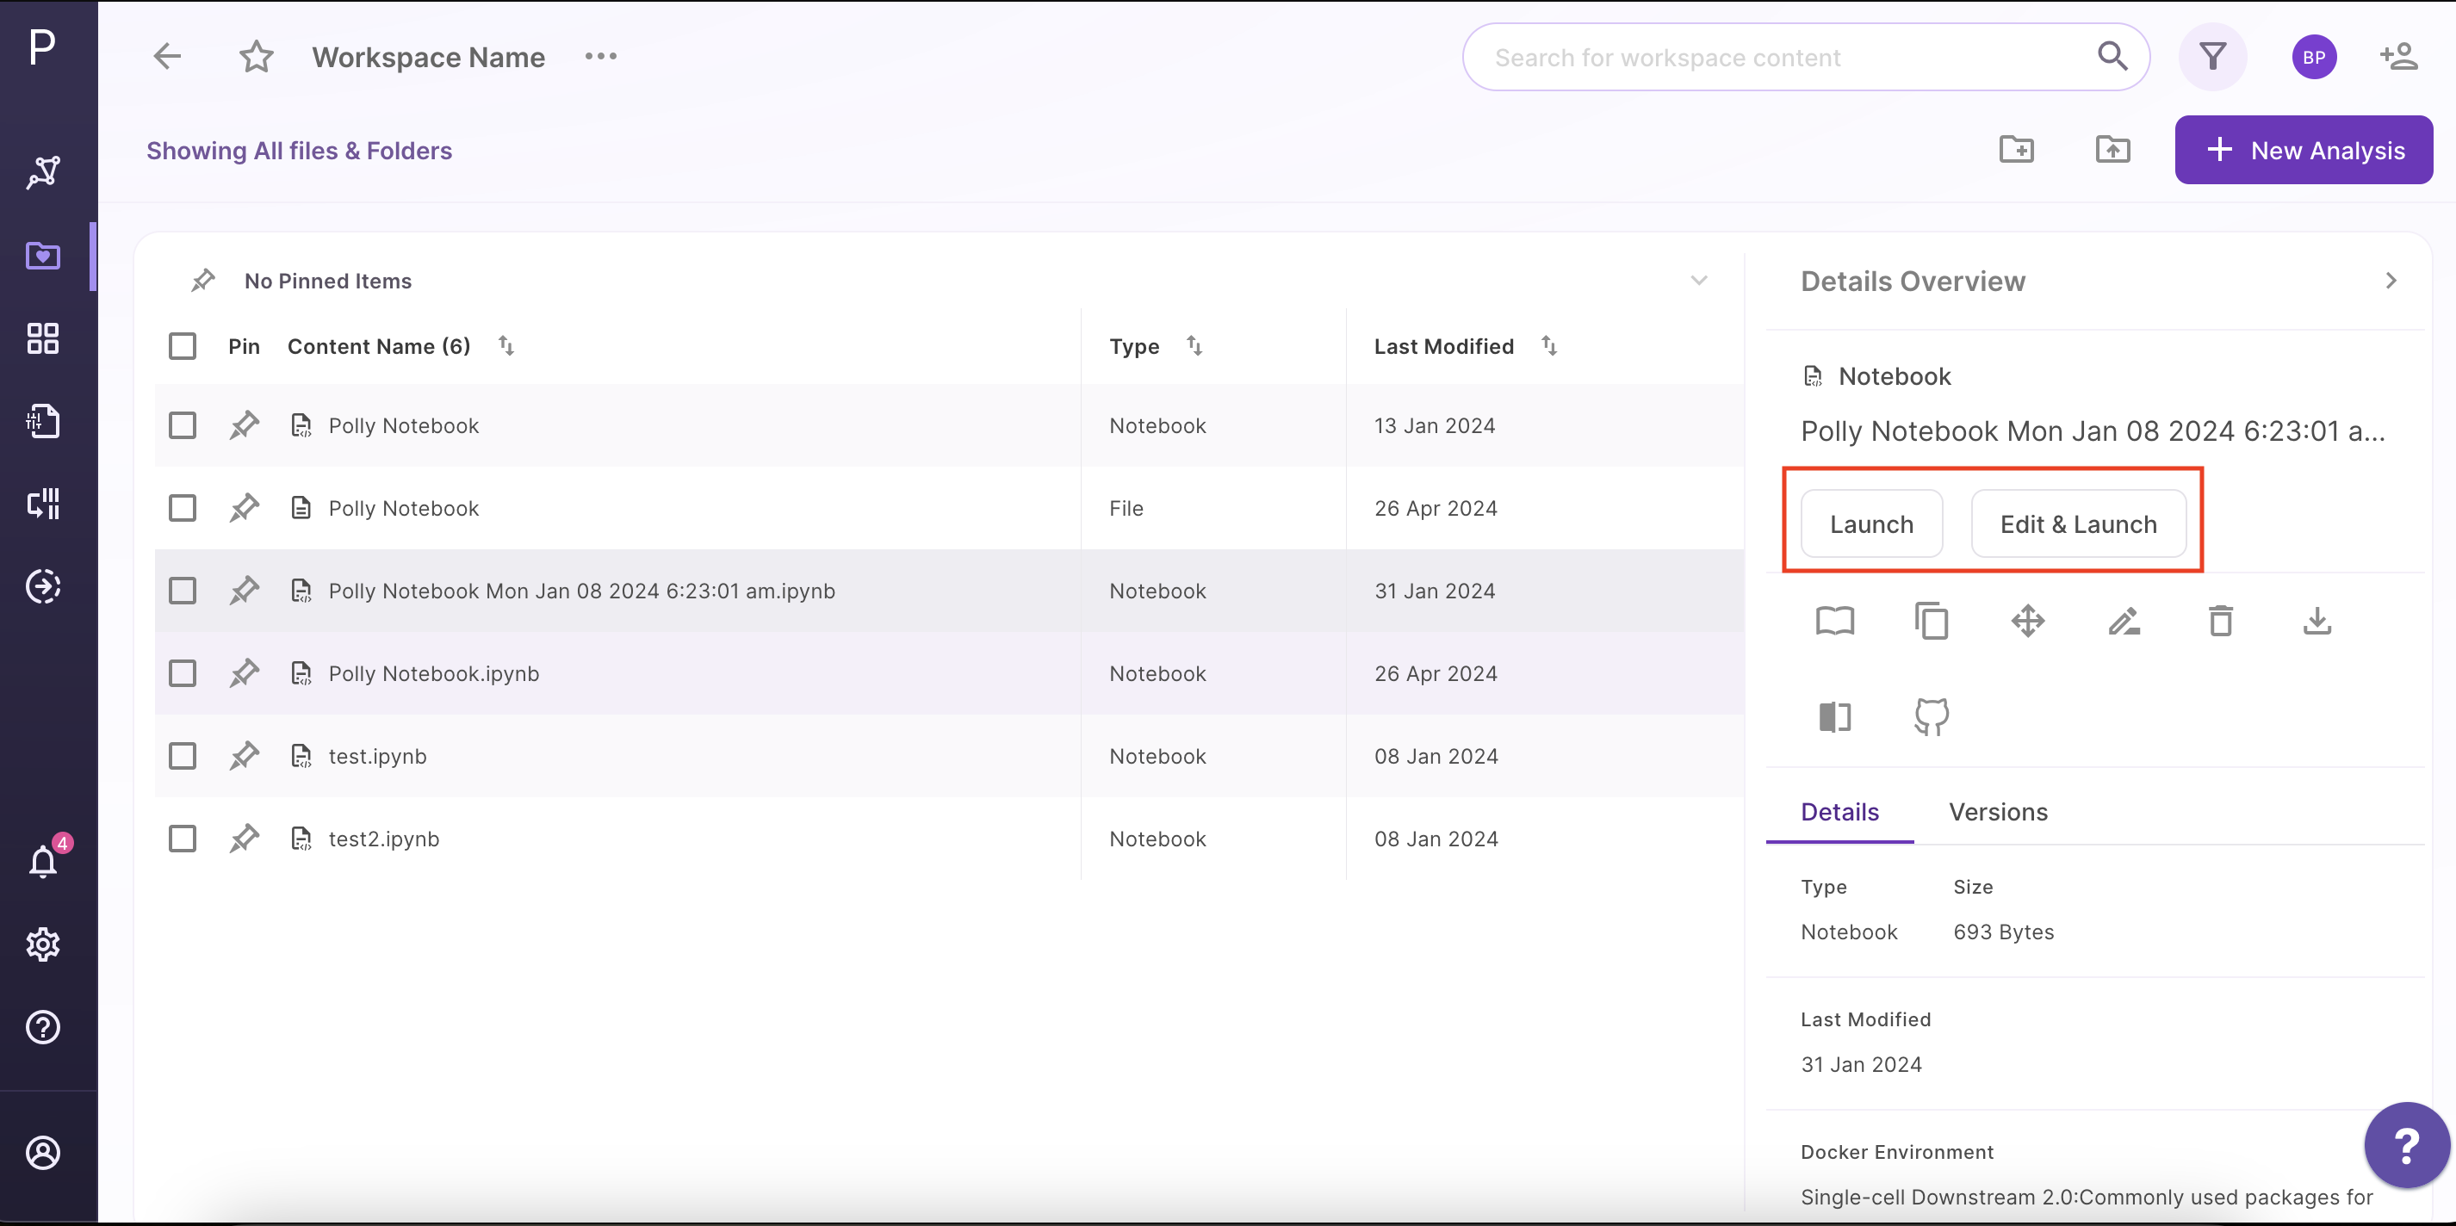The width and height of the screenshot is (2456, 1226).
Task: Tick the select-all checkbox in header
Action: point(182,346)
